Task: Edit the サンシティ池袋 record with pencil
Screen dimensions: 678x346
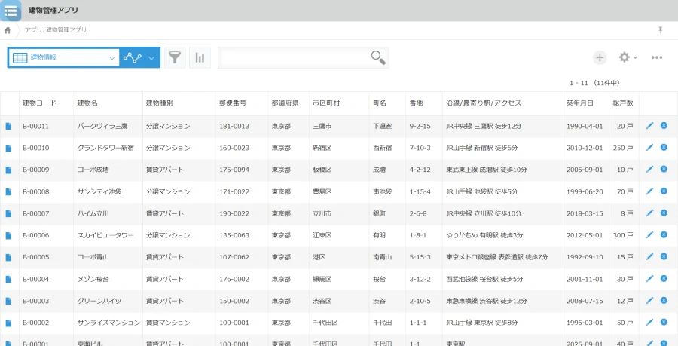Action: (x=649, y=191)
